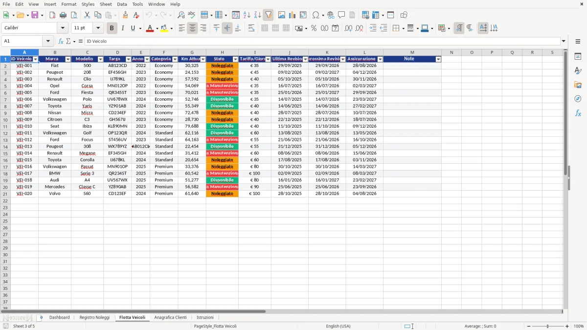Open the Function Wizard fx icon
The height and width of the screenshot is (330, 587).
pos(61,42)
